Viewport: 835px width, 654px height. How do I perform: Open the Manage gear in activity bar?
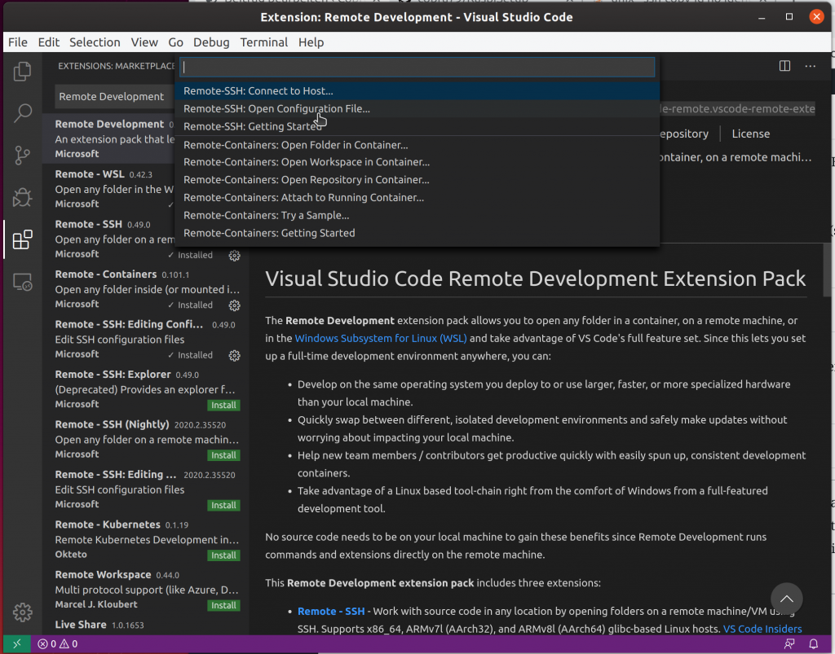point(22,612)
